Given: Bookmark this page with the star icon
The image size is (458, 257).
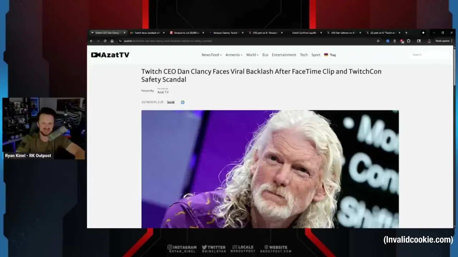Looking at the screenshot, I should tap(378, 41).
